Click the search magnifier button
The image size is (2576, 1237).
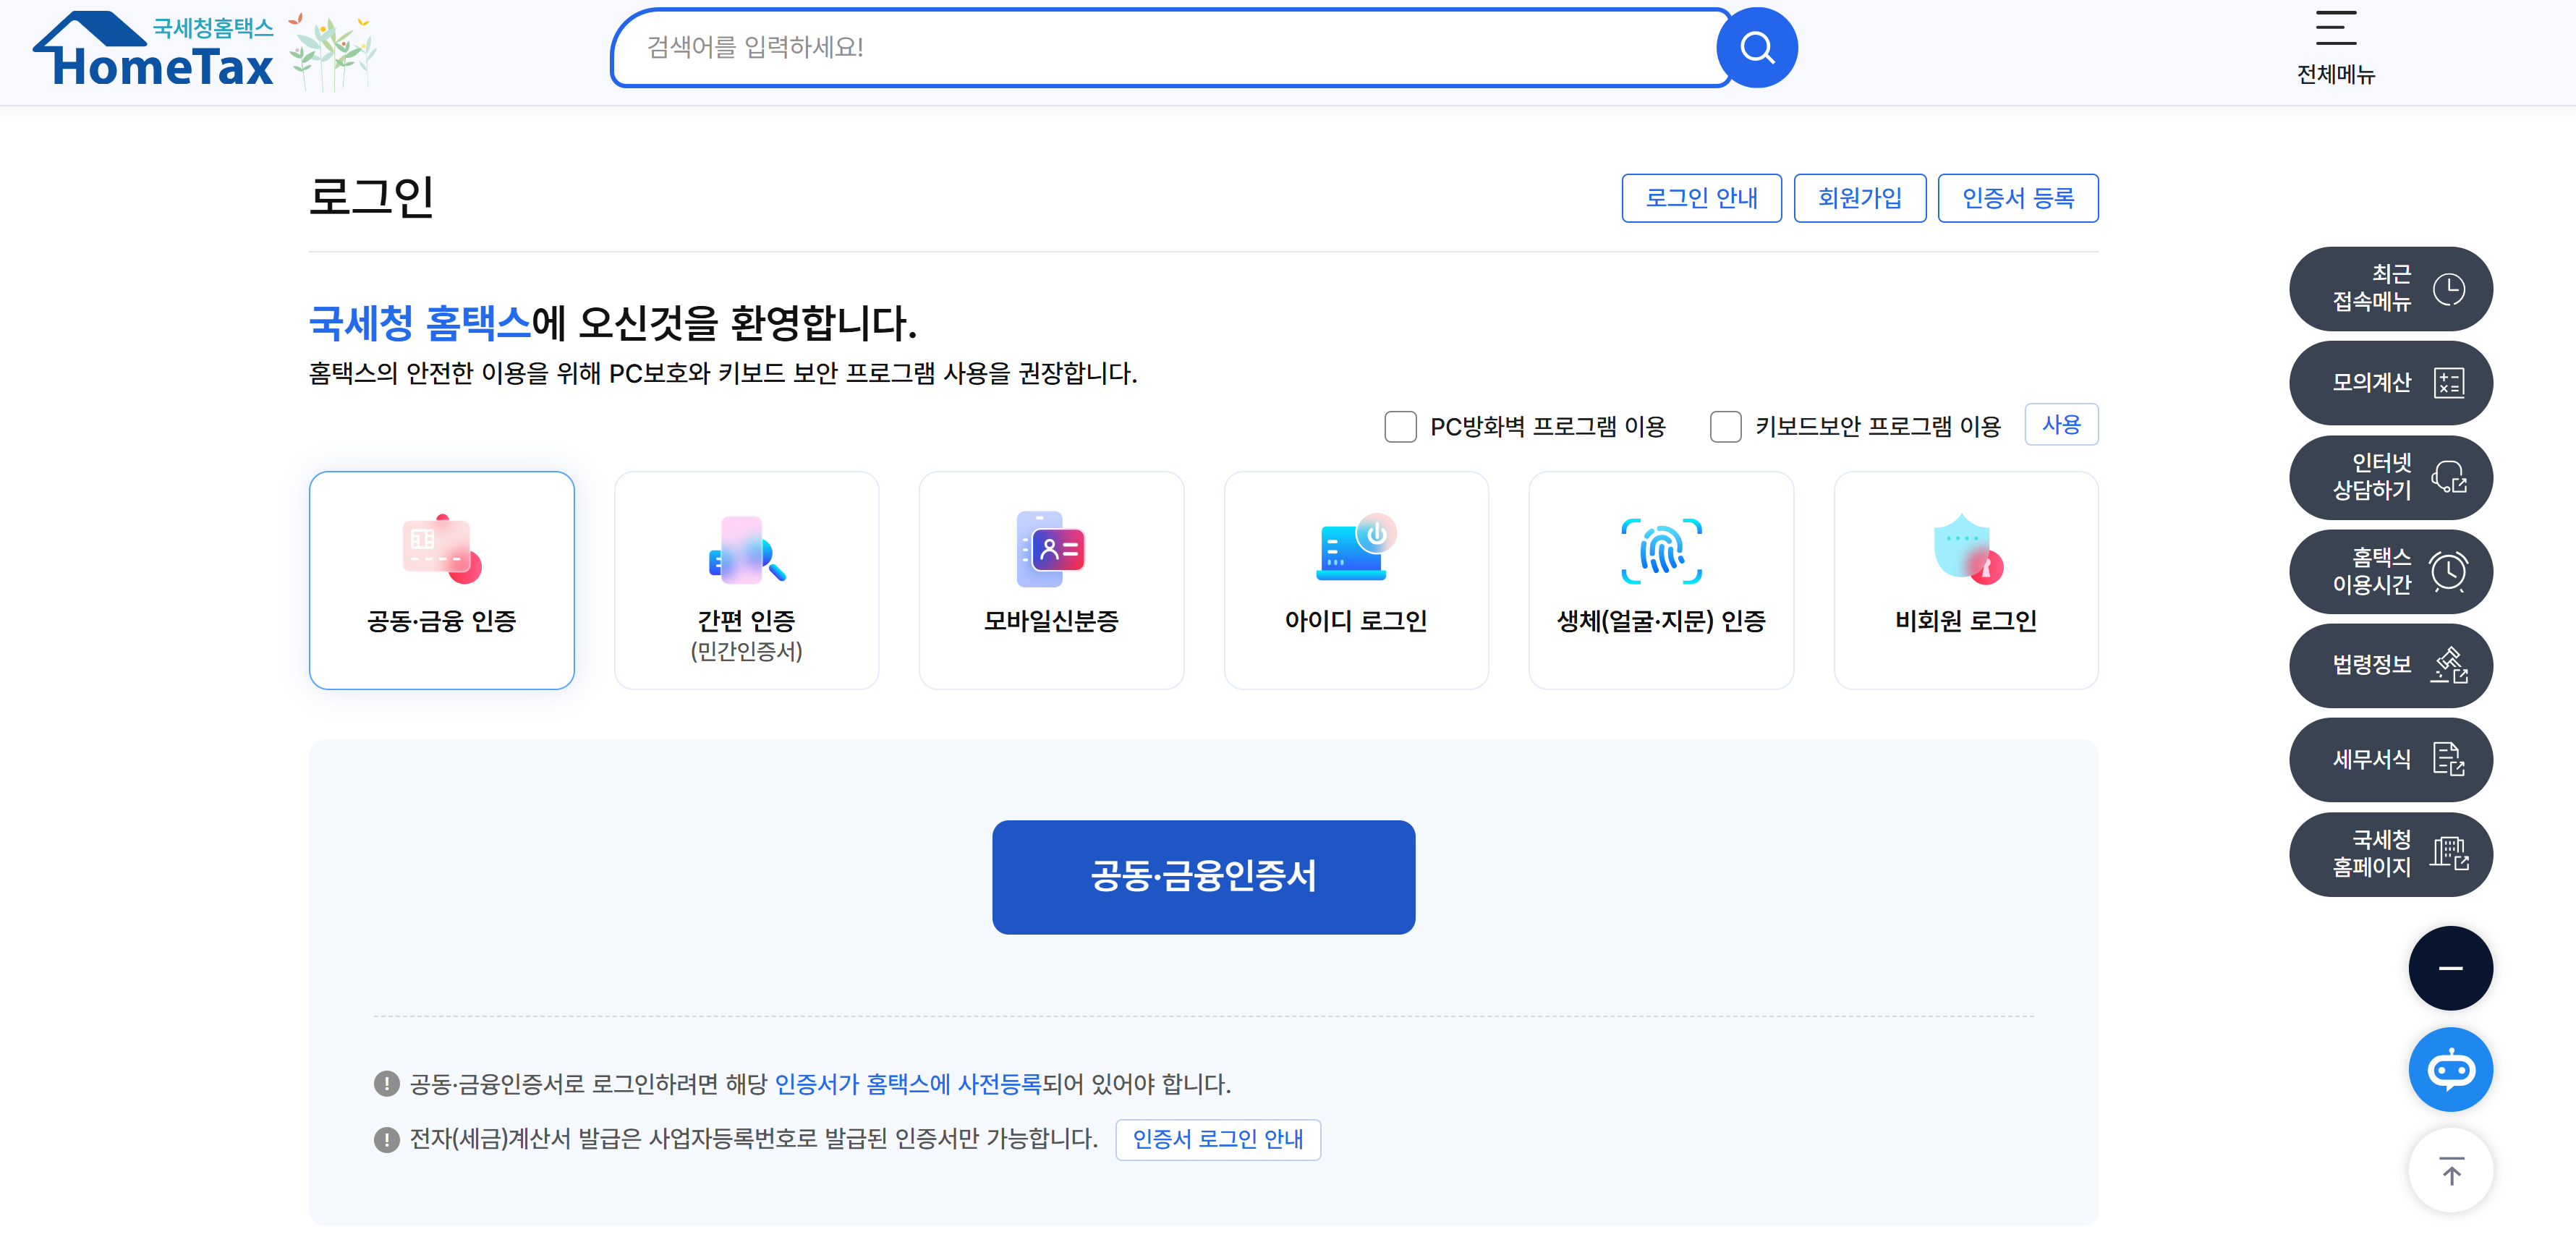[x=1756, y=47]
